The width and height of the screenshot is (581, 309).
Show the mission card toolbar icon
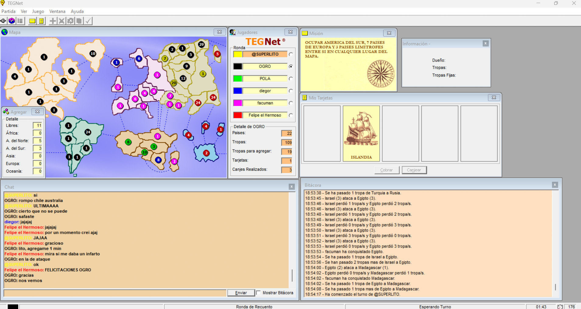(x=32, y=21)
